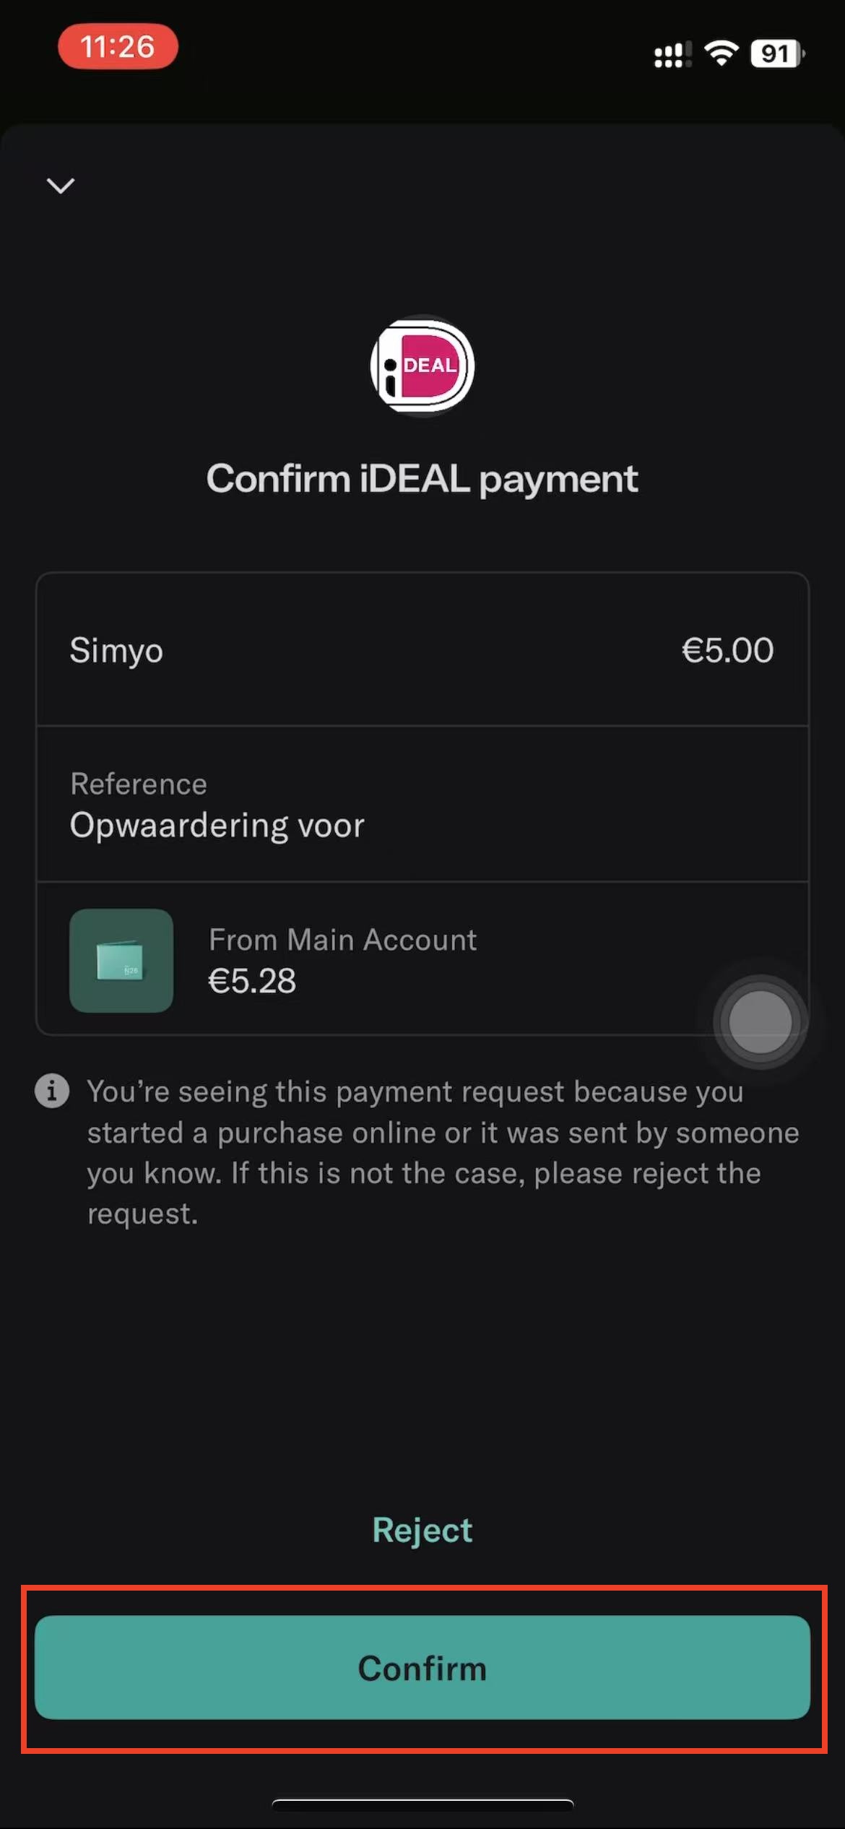
Task: Tap the red 11:26 recording time pill
Action: [118, 47]
